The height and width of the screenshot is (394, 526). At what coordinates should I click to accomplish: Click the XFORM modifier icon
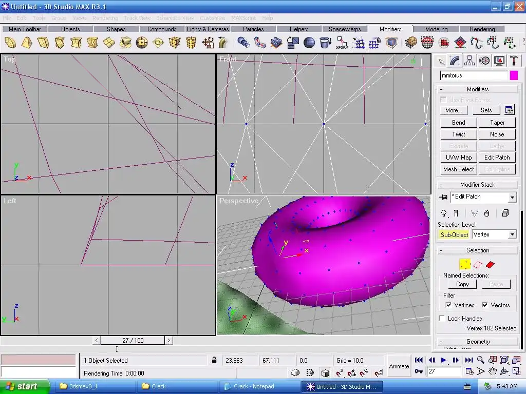pyautogui.click(x=342, y=43)
